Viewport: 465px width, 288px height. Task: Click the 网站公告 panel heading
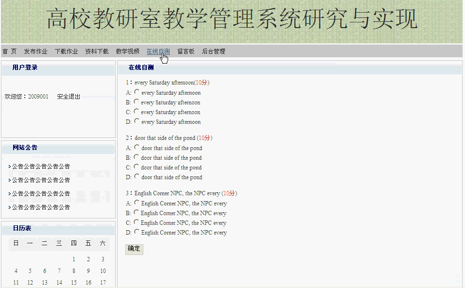pos(25,148)
